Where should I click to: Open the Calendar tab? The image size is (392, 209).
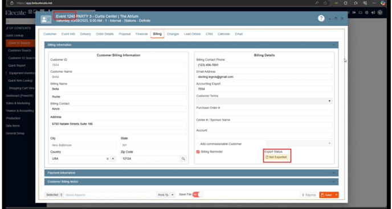click(224, 34)
